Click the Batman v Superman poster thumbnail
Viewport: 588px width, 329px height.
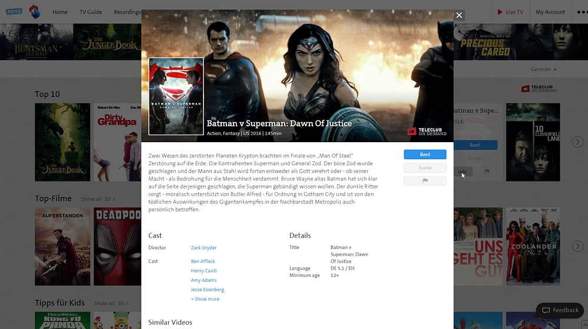click(x=176, y=96)
